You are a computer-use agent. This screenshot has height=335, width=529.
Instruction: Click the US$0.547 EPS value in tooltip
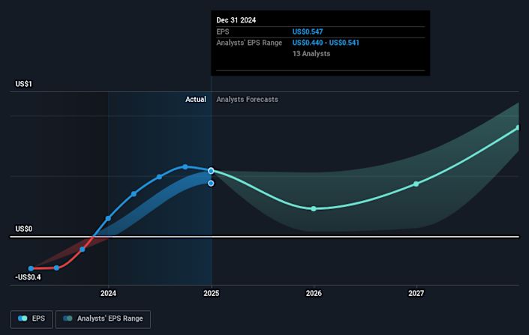coord(308,31)
